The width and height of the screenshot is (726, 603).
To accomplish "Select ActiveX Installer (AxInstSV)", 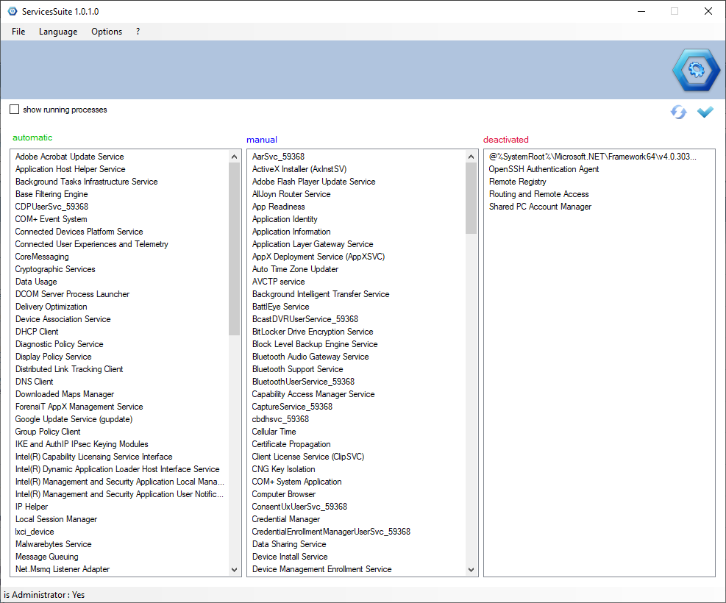I will point(299,169).
